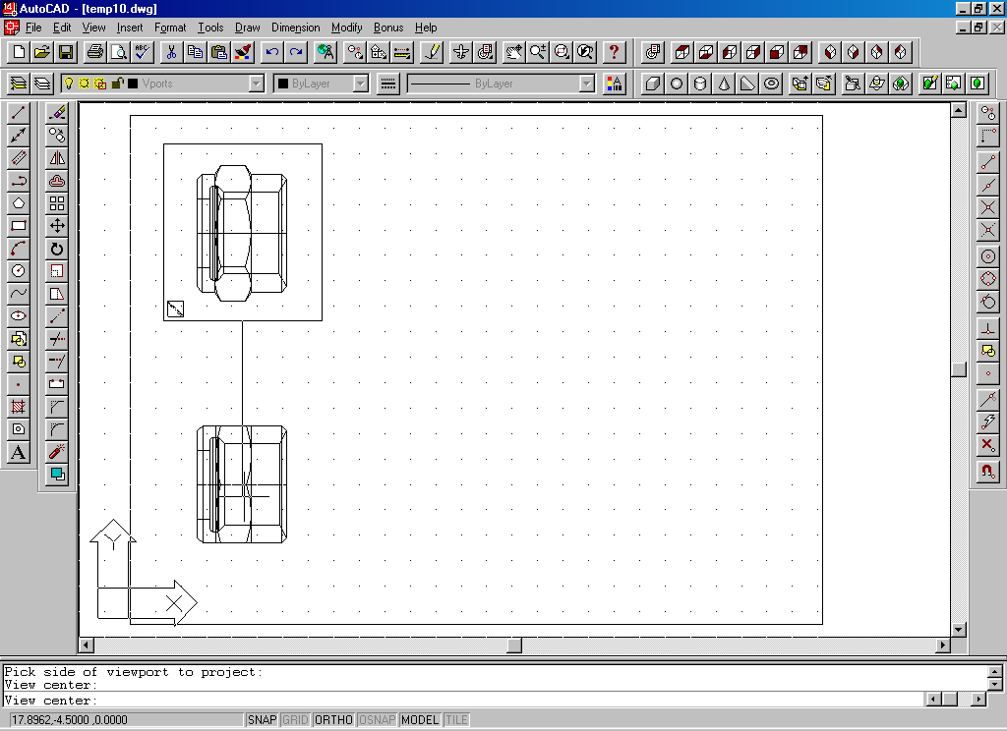The image size is (1007, 731).
Task: Click the Open file icon
Action: coord(41,52)
